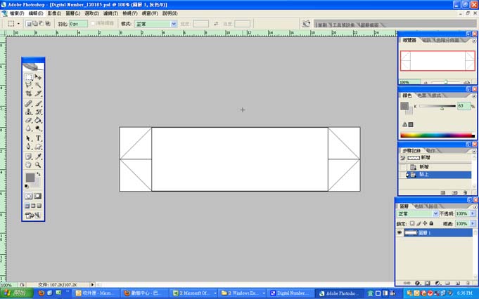Toggle lock all padlock in Layers panel
Screen dimensions: 479x299
click(431, 223)
